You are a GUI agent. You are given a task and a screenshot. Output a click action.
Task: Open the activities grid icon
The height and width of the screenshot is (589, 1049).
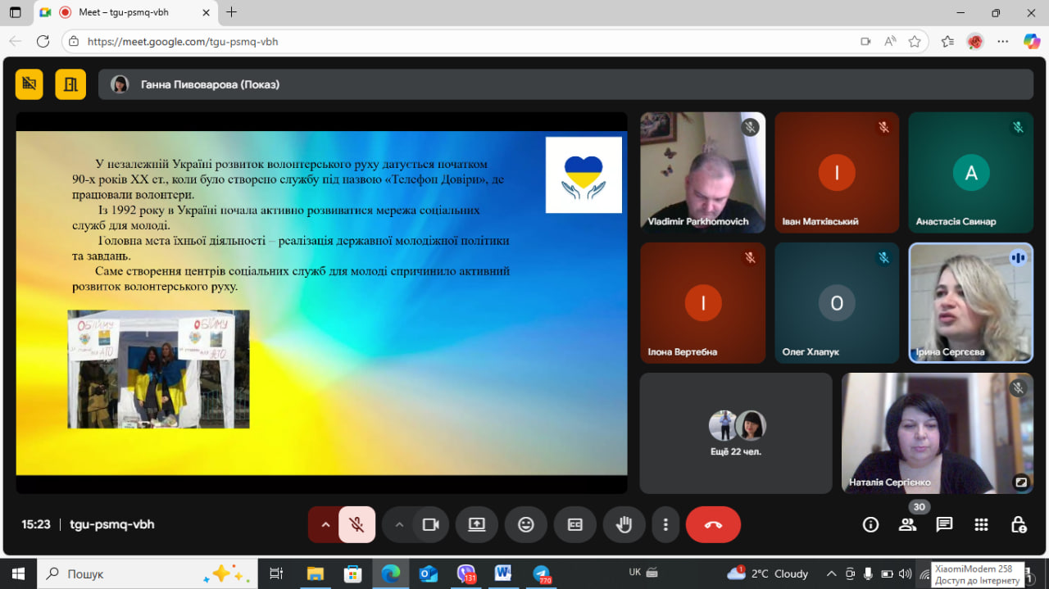[x=981, y=524]
